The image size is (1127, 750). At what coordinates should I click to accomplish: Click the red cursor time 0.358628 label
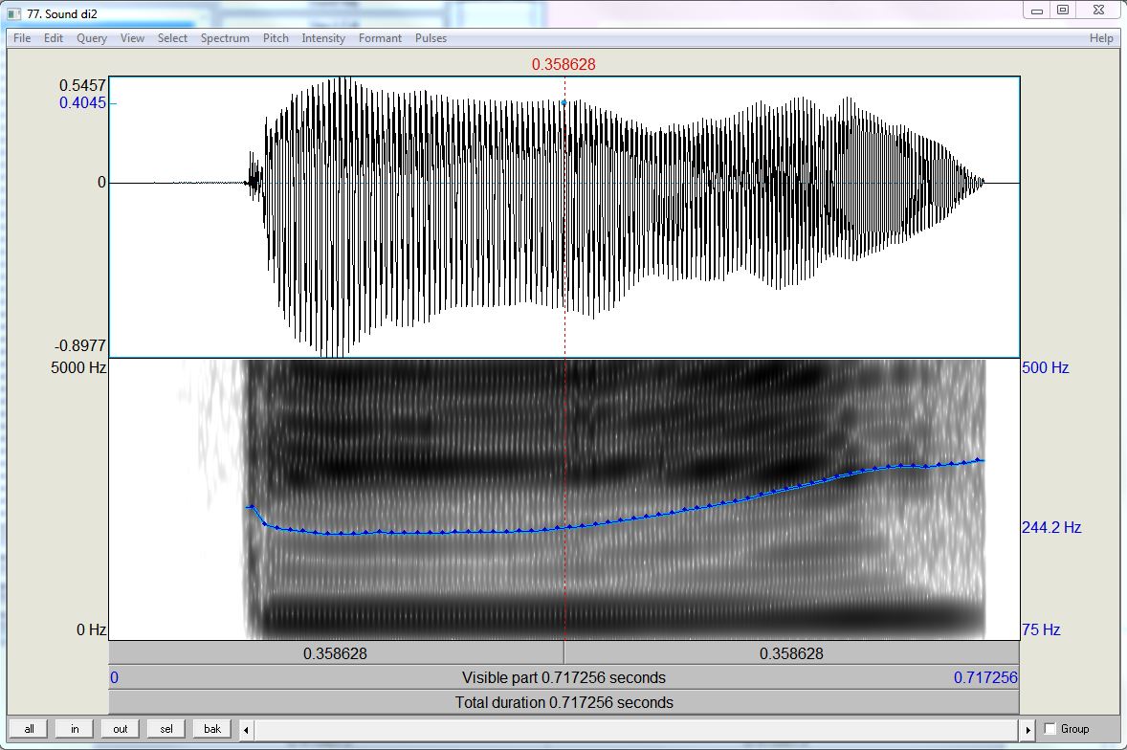tap(563, 64)
